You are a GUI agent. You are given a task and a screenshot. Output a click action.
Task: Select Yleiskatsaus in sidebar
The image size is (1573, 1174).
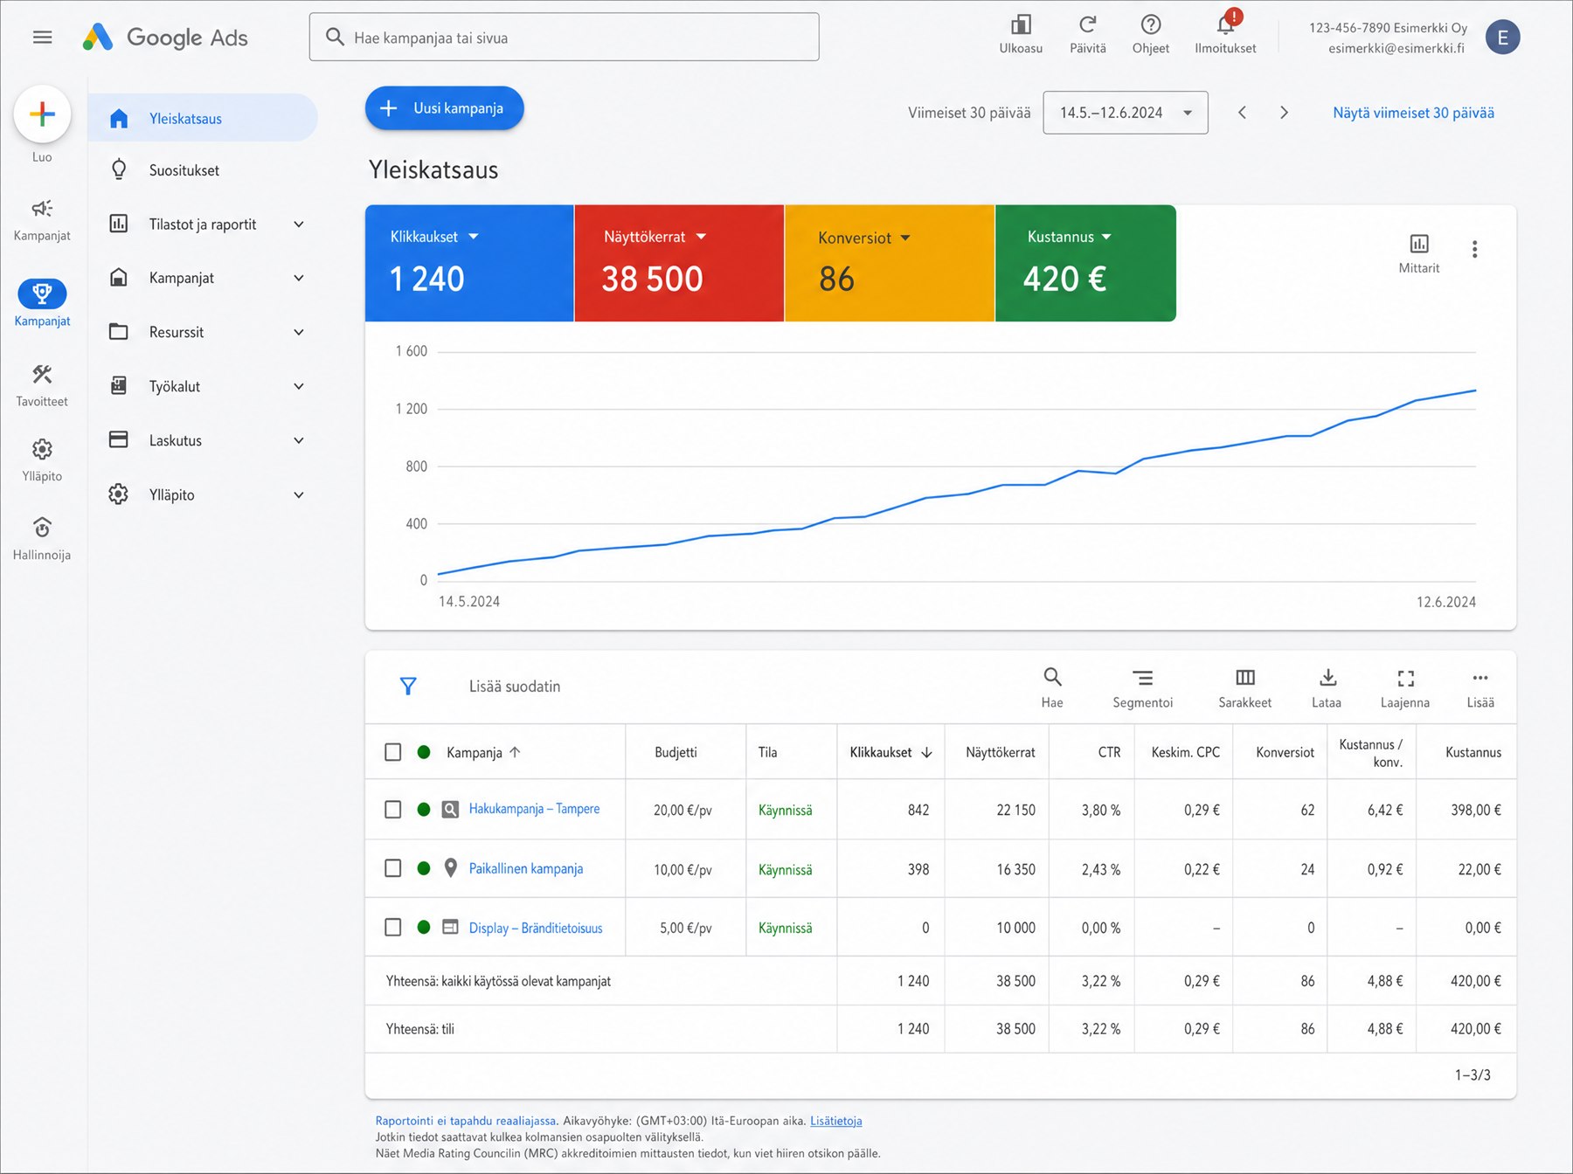204,118
